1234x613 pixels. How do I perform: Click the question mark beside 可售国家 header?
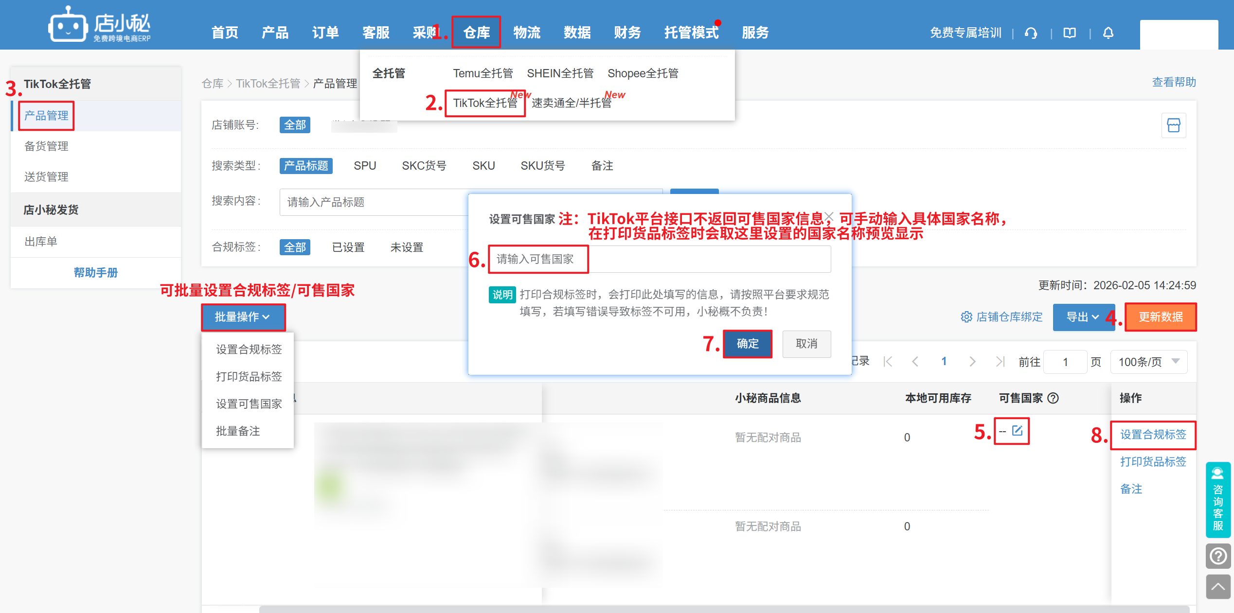tap(1053, 398)
